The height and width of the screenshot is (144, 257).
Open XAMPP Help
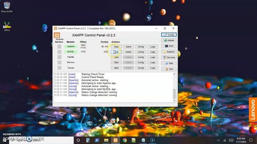pyautogui.click(x=169, y=63)
